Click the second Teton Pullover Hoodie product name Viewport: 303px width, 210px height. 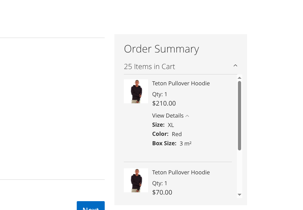pyautogui.click(x=181, y=172)
